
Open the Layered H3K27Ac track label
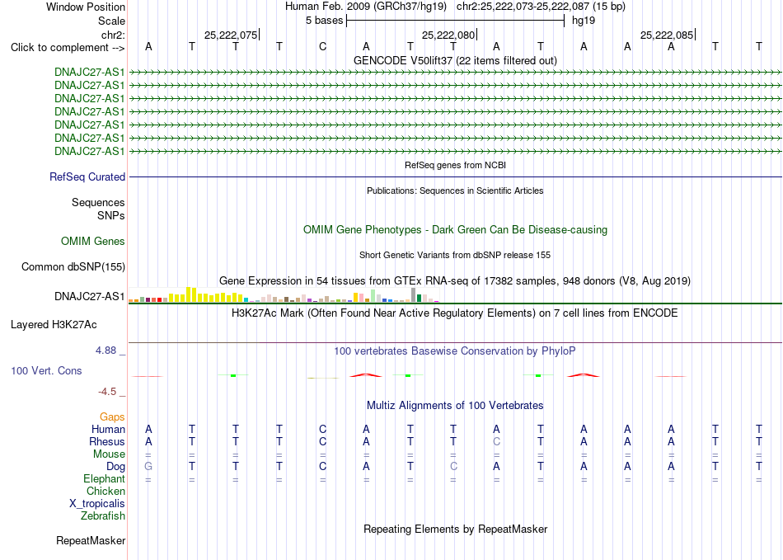(x=54, y=325)
